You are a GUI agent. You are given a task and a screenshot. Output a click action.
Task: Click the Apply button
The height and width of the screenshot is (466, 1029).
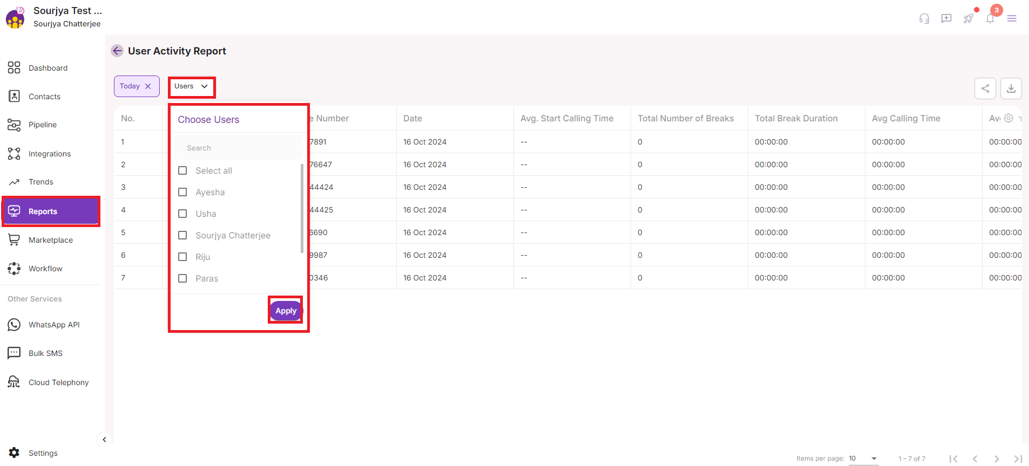(286, 311)
